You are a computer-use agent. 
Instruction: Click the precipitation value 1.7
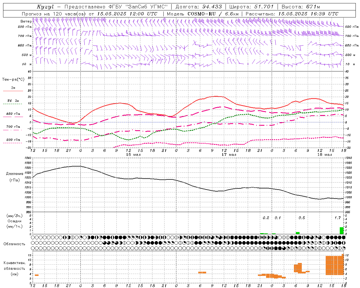[x=337, y=218]
